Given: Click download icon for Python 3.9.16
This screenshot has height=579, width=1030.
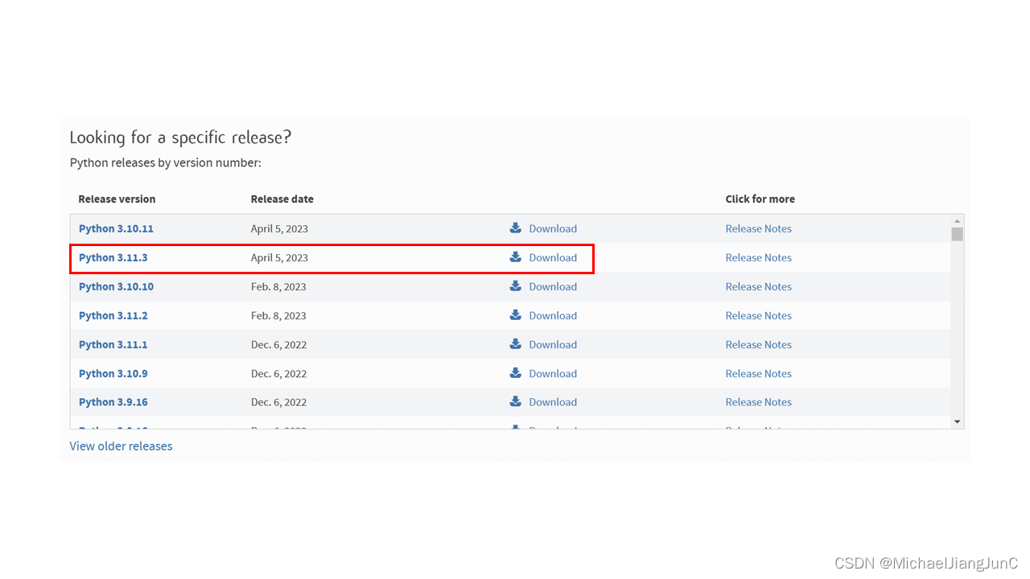Looking at the screenshot, I should tap(516, 401).
